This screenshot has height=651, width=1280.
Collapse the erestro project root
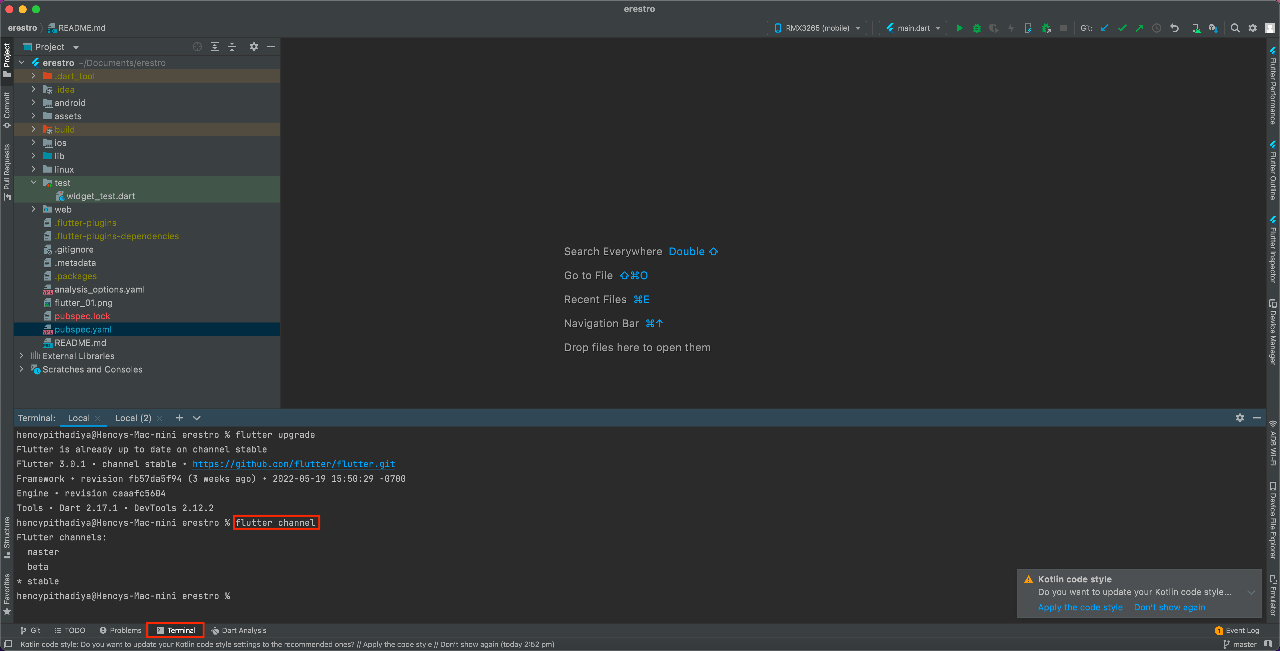[21, 63]
